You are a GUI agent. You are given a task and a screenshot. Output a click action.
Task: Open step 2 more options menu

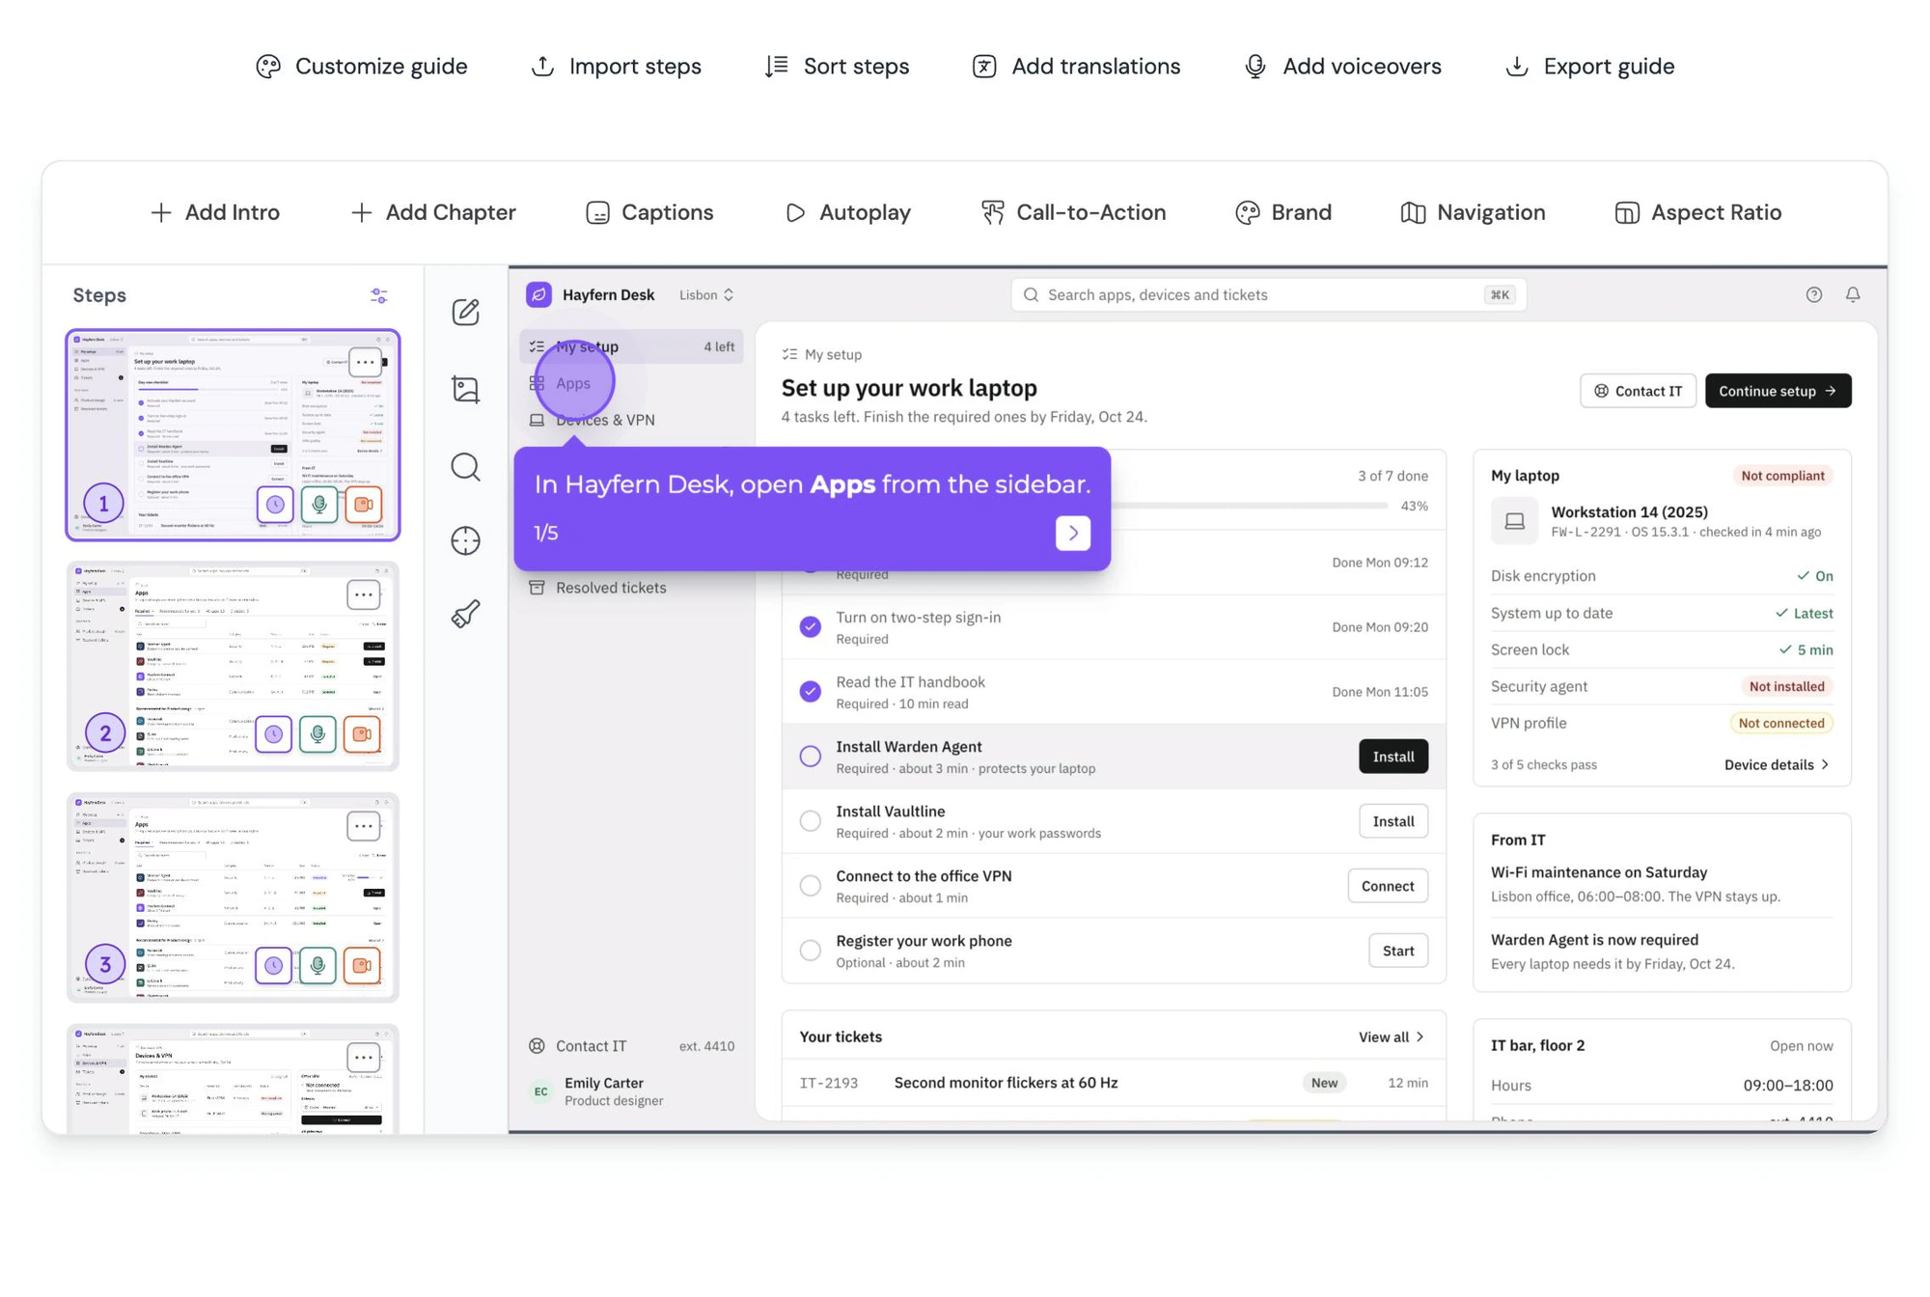363,594
